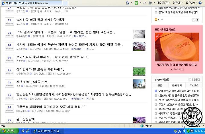The image size is (205, 134).
Task: Select the 종합 tab in view 베스트
Action: pyautogui.click(x=160, y=85)
